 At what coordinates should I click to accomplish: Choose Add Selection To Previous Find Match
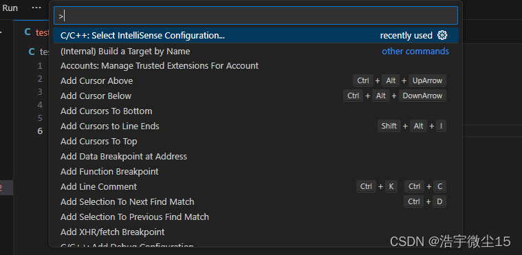point(256,217)
